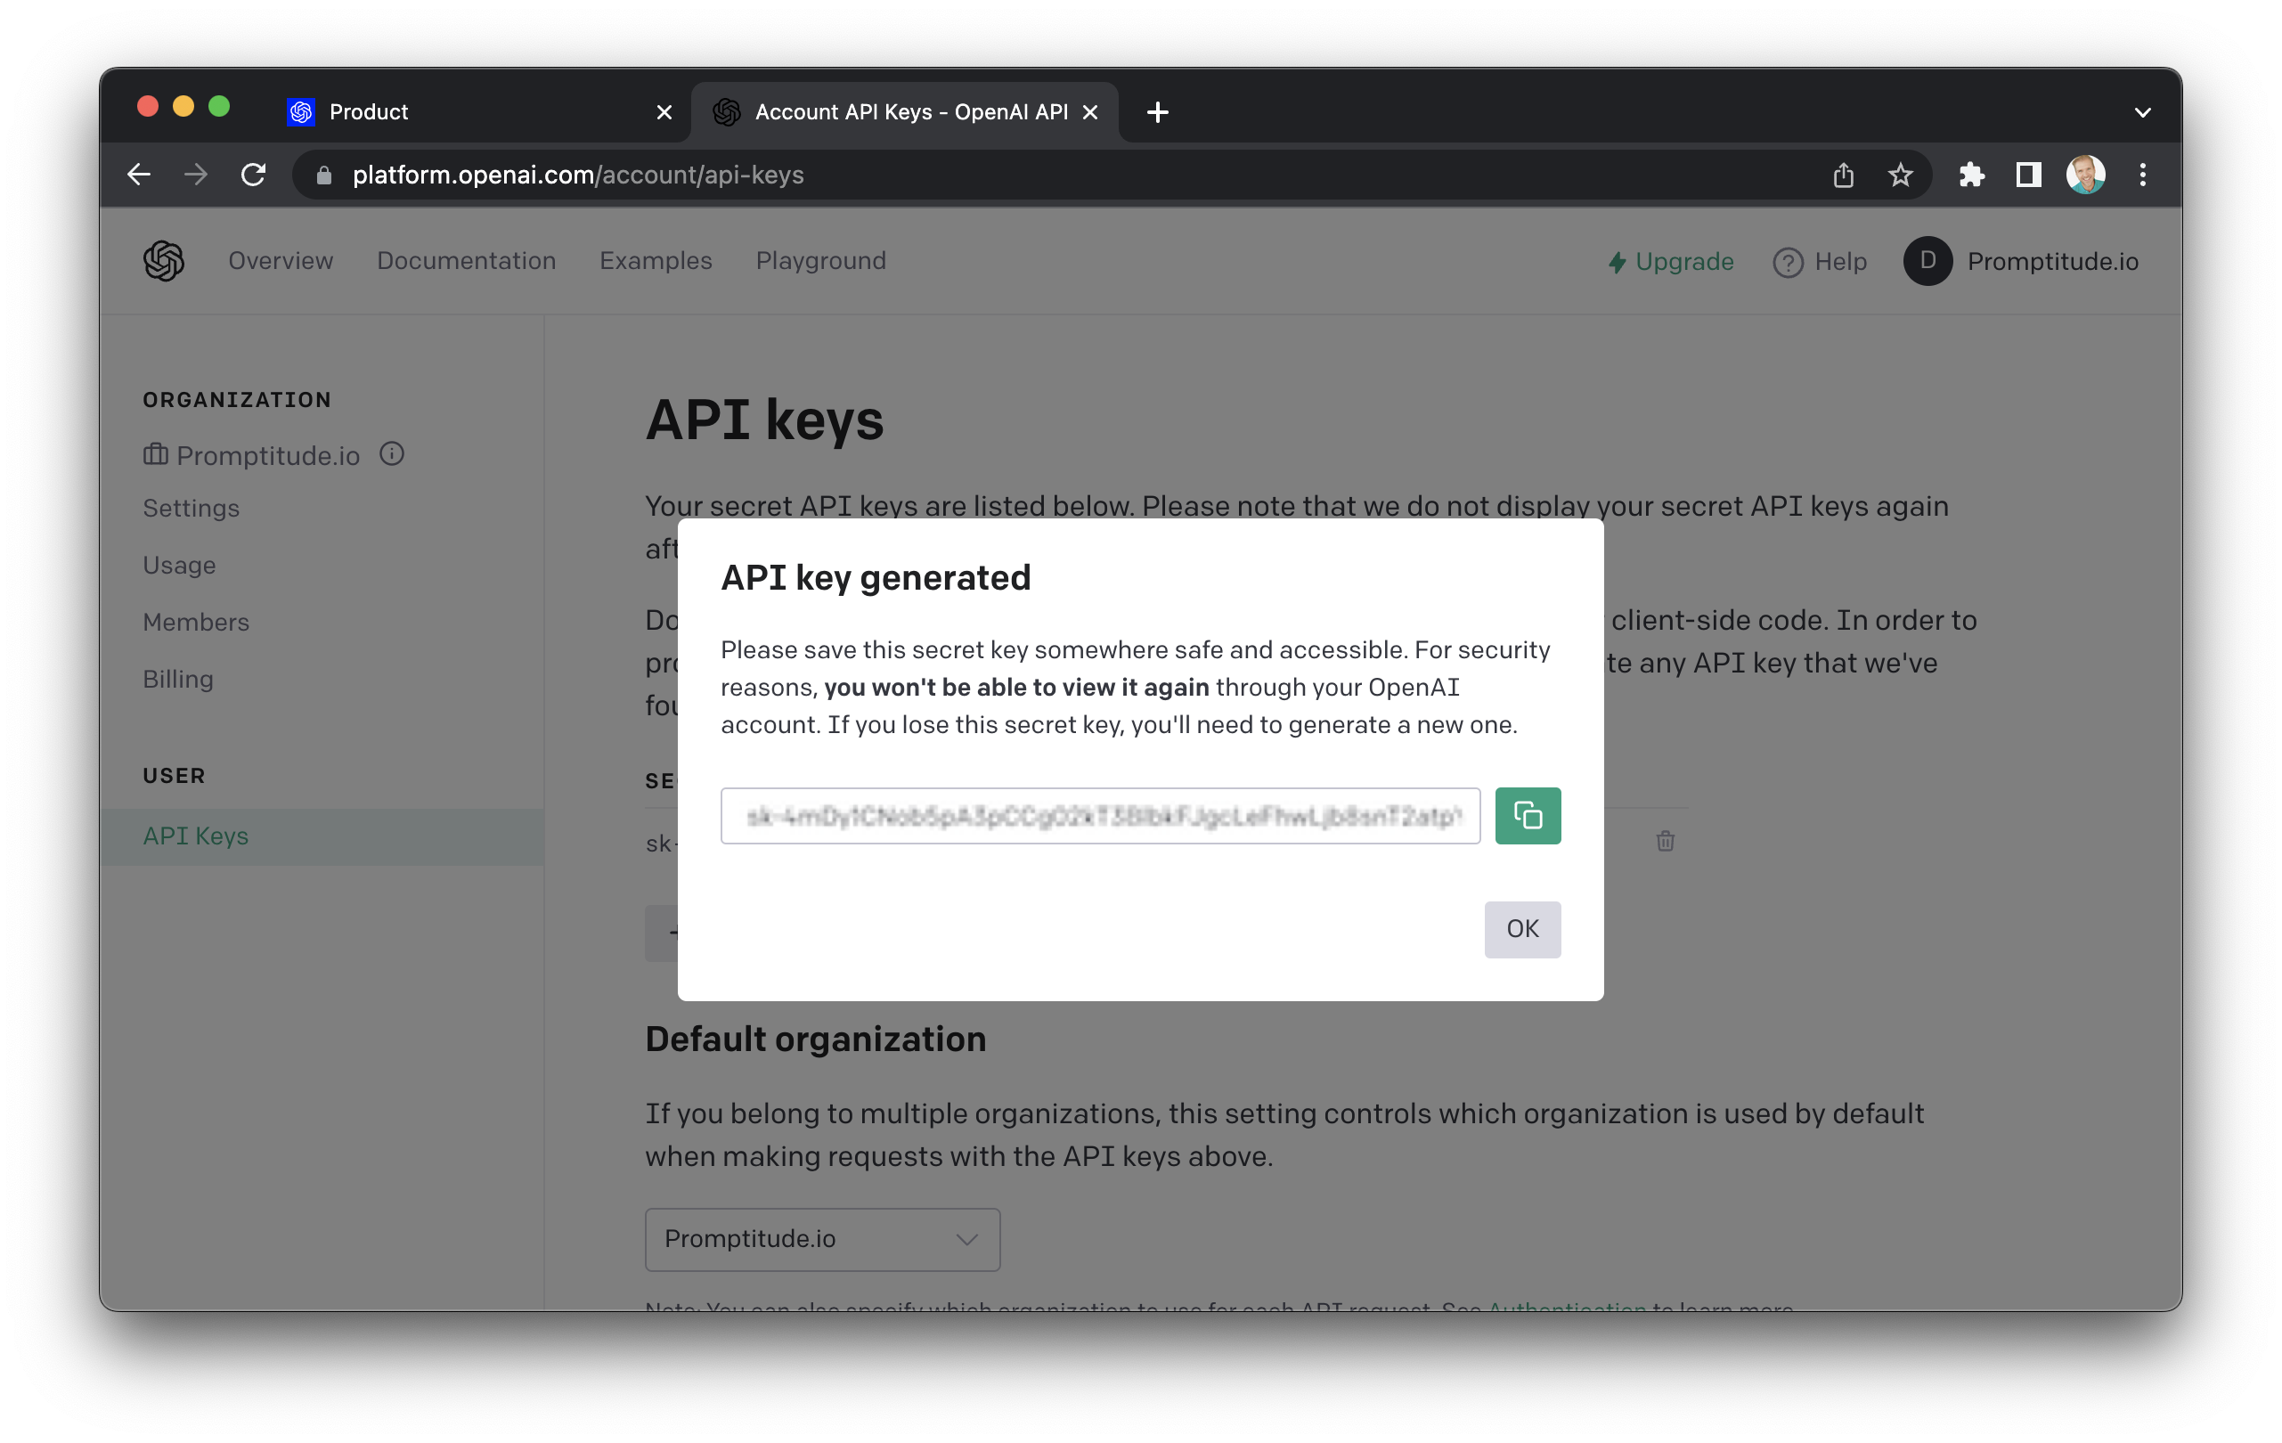The height and width of the screenshot is (1443, 2282).
Task: Click the OpenAI logo in the navigation bar
Action: [x=163, y=261]
